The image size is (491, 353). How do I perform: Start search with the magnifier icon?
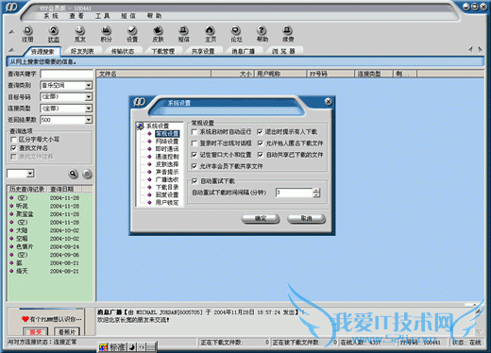tap(74, 174)
